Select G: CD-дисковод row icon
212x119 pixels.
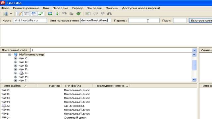point(4,106)
